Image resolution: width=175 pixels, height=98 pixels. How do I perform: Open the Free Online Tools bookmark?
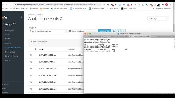(129, 8)
